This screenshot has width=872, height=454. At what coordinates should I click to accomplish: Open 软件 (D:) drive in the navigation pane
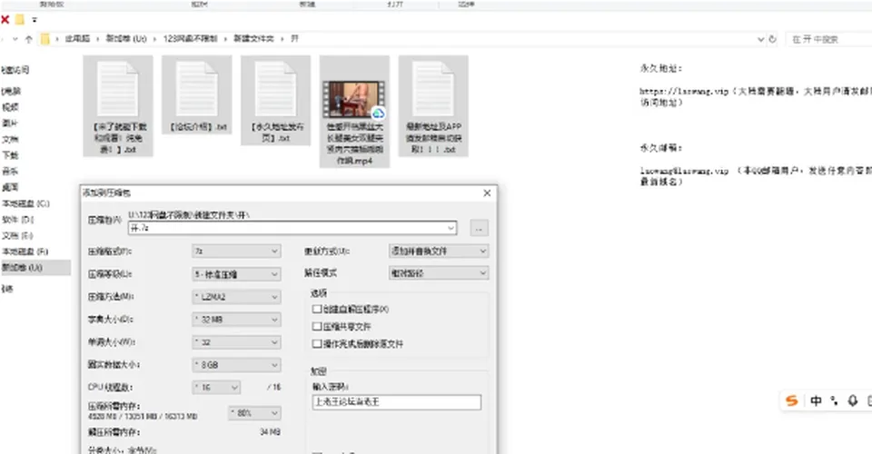tap(18, 220)
